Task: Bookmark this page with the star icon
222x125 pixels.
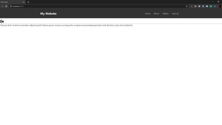Action: (187, 6)
